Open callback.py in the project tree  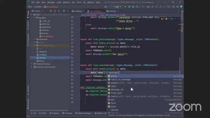pos(46,27)
